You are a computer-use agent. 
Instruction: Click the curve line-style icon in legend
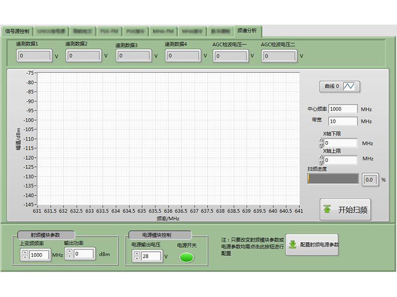tap(349, 86)
